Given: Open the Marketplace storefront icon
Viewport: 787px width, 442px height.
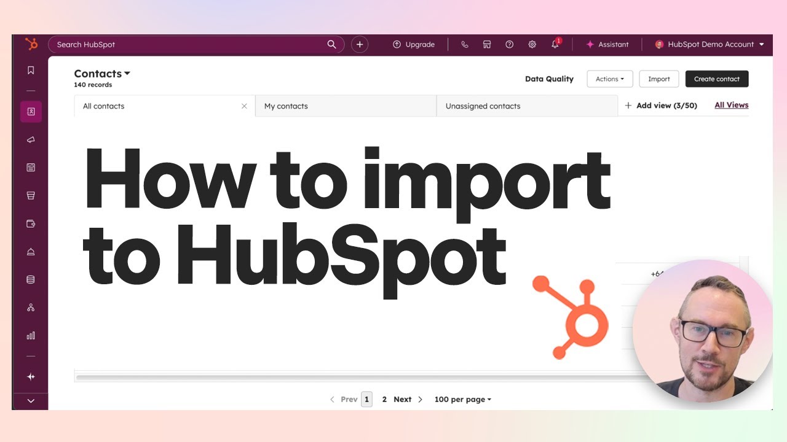Looking at the screenshot, I should (x=487, y=44).
